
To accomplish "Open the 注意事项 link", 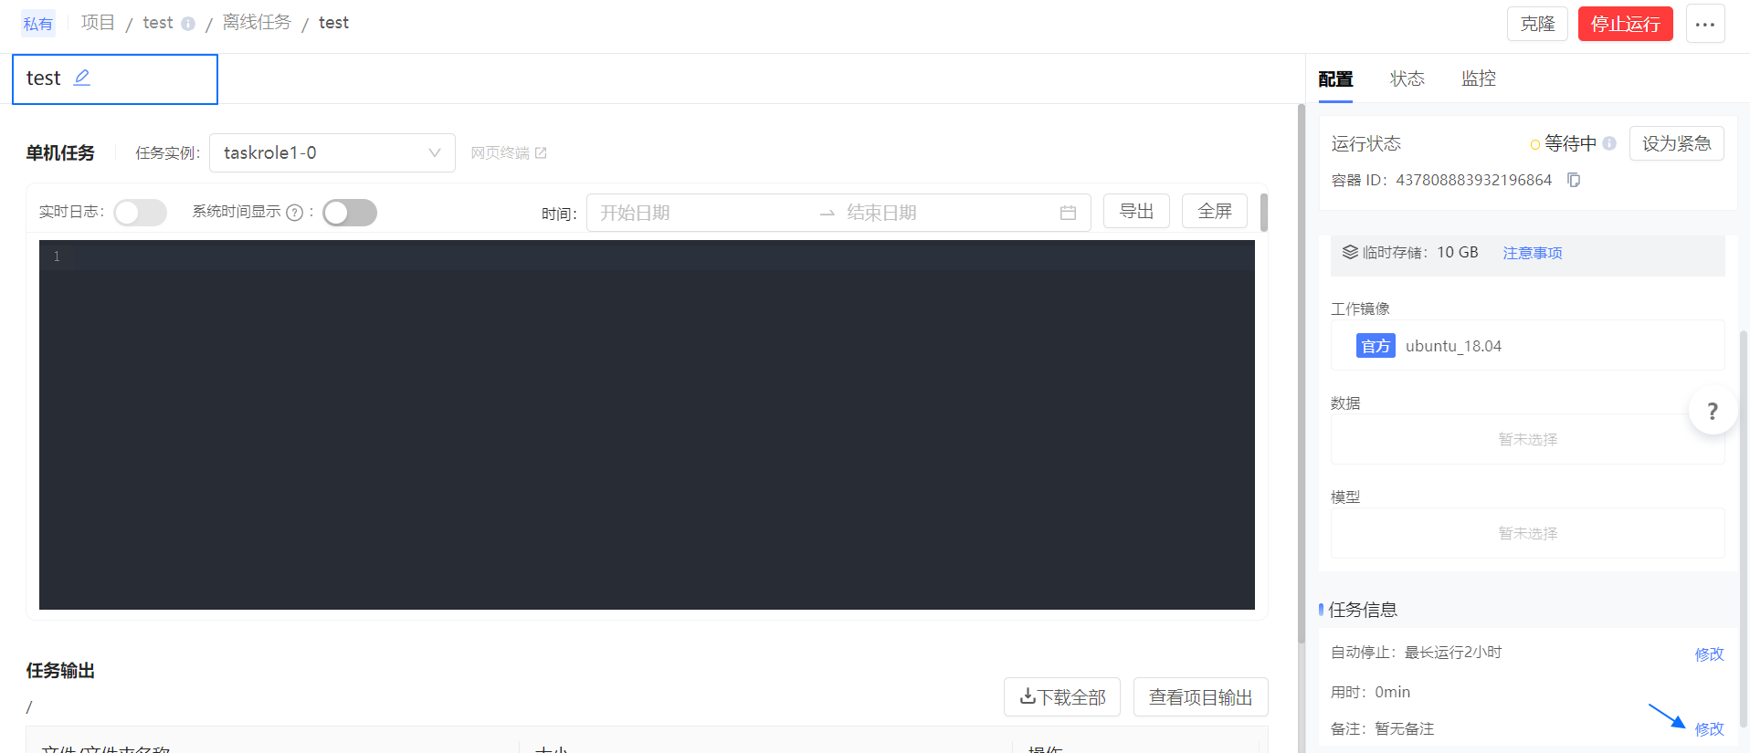I will coord(1532,253).
